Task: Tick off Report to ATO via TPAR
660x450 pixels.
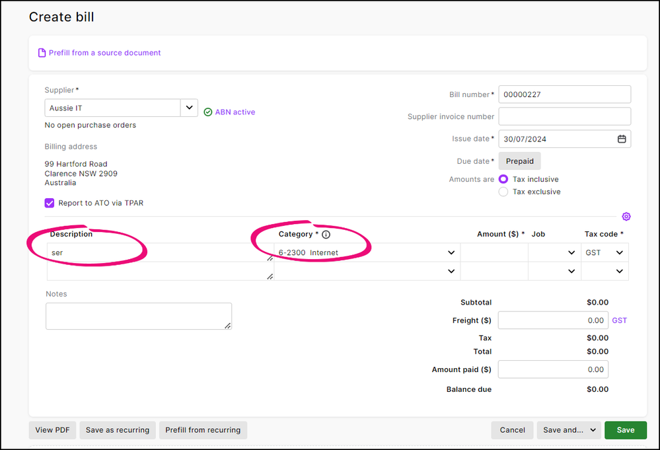Action: [x=50, y=203]
